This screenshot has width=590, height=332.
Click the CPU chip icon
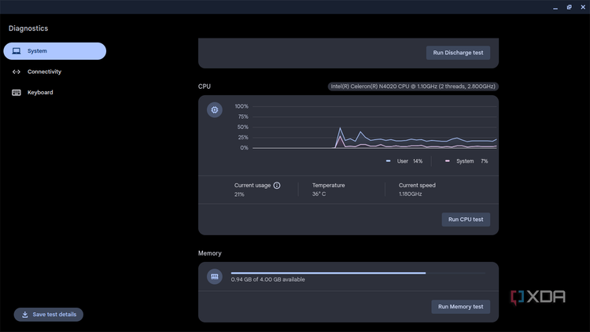[x=215, y=110]
